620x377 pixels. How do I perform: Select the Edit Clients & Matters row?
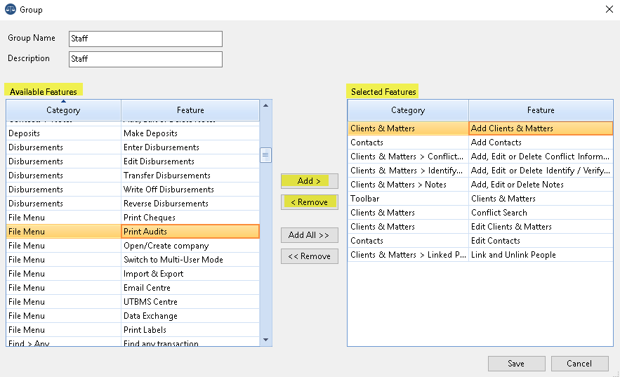480,227
